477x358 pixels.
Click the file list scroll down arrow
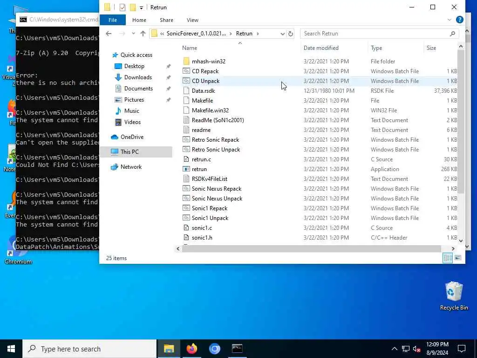coord(461,241)
